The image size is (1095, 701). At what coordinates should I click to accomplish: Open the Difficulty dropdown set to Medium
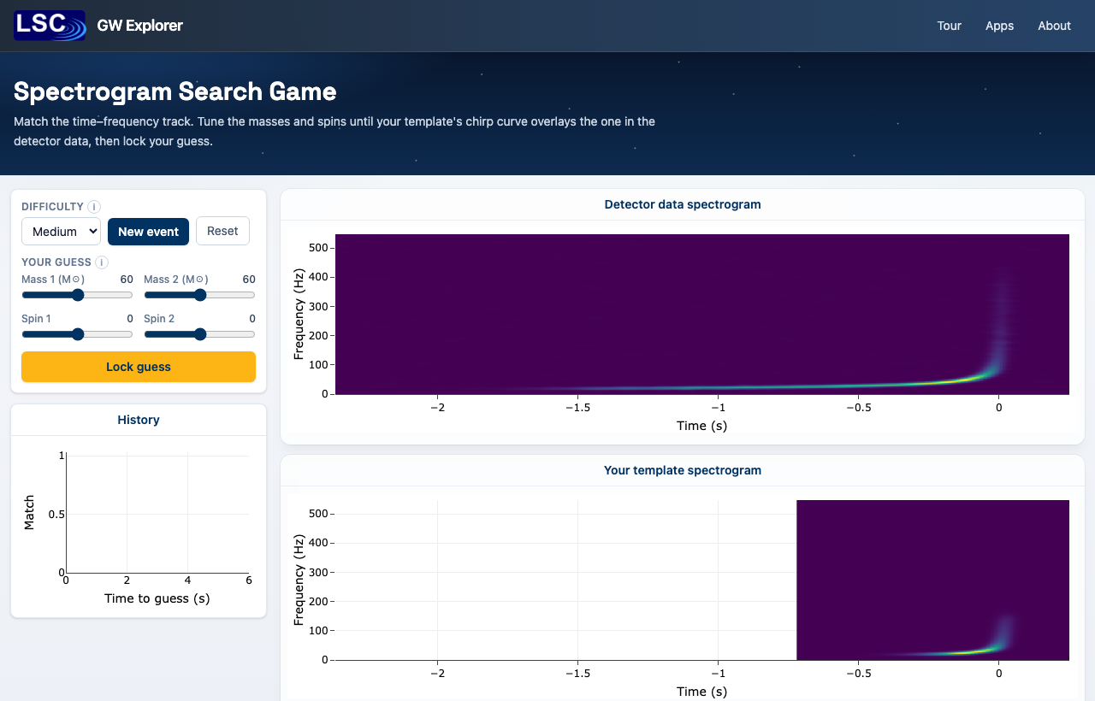[x=61, y=231]
